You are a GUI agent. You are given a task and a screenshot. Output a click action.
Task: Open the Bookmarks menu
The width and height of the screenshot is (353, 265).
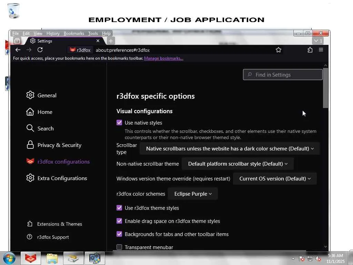point(74,33)
